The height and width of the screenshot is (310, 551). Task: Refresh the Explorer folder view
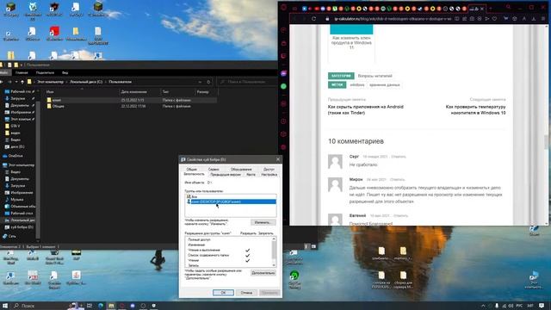click(x=208, y=82)
